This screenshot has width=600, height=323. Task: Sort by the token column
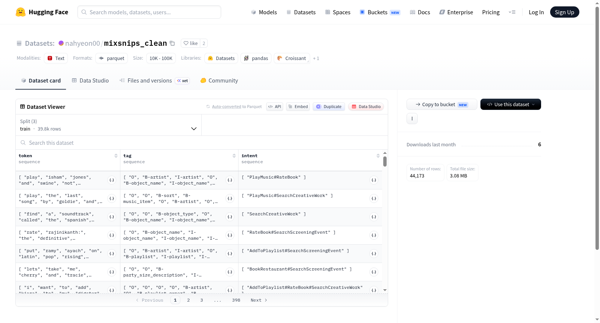click(116, 156)
